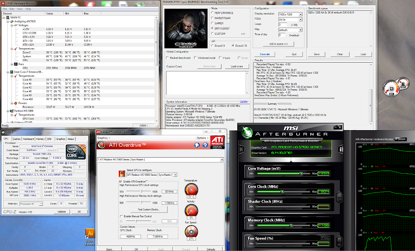The width and height of the screenshot is (415, 251).
Task: Collapse the Voltages tree node
Action: pos(11,25)
